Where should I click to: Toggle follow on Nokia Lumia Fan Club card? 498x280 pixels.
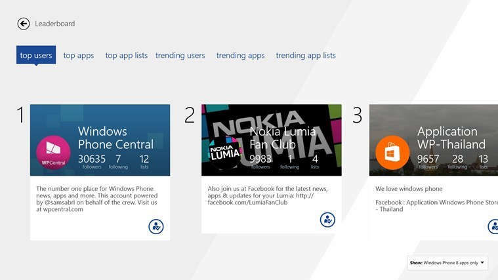point(327,220)
